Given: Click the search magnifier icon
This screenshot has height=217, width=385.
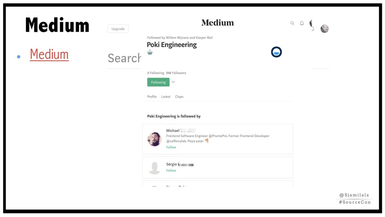Looking at the screenshot, I should (x=292, y=23).
